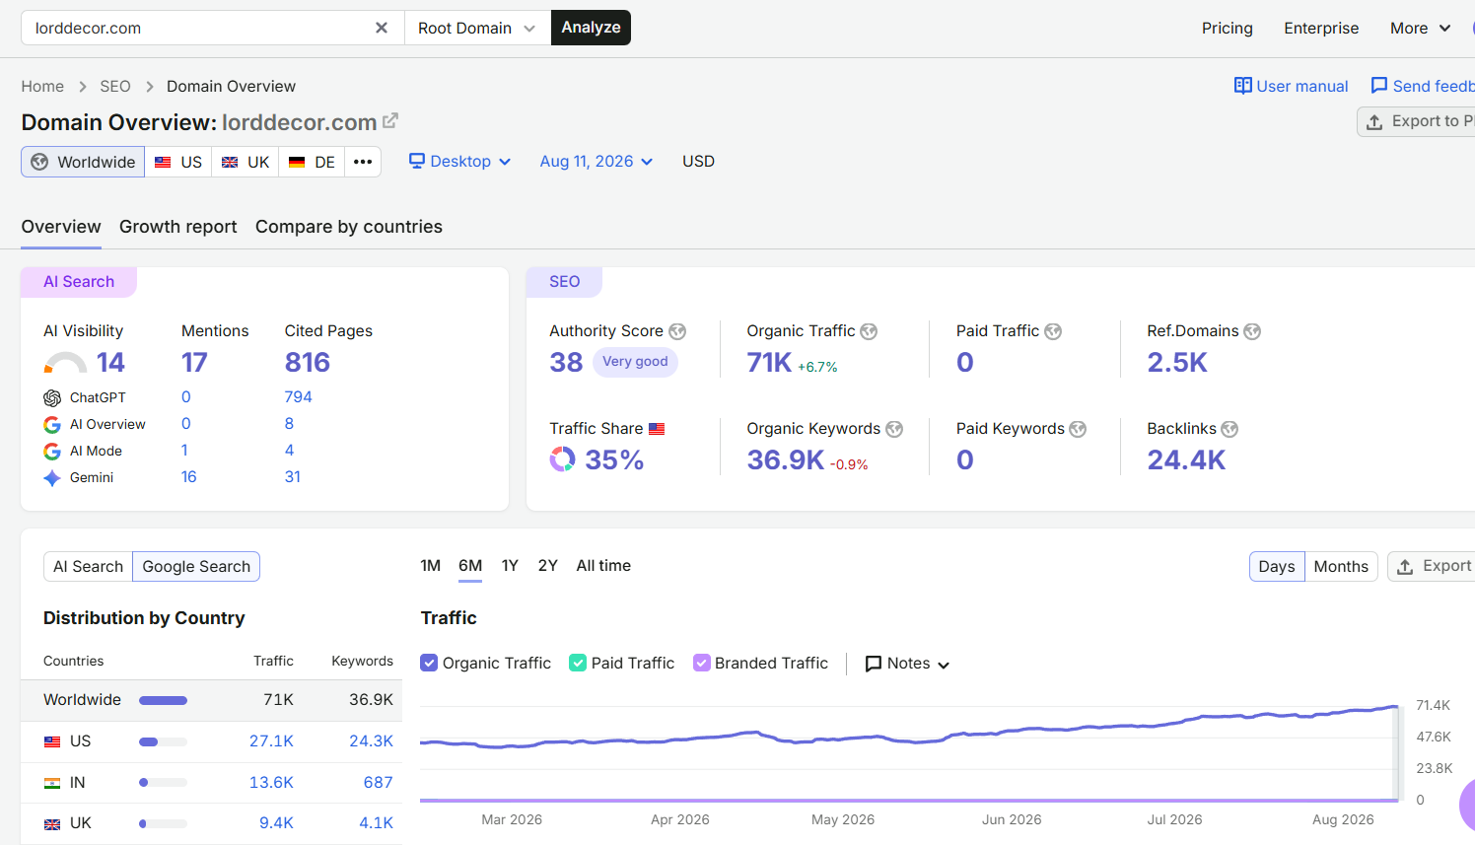The image size is (1475, 845).
Task: Click the domain input field
Action: coord(197,28)
